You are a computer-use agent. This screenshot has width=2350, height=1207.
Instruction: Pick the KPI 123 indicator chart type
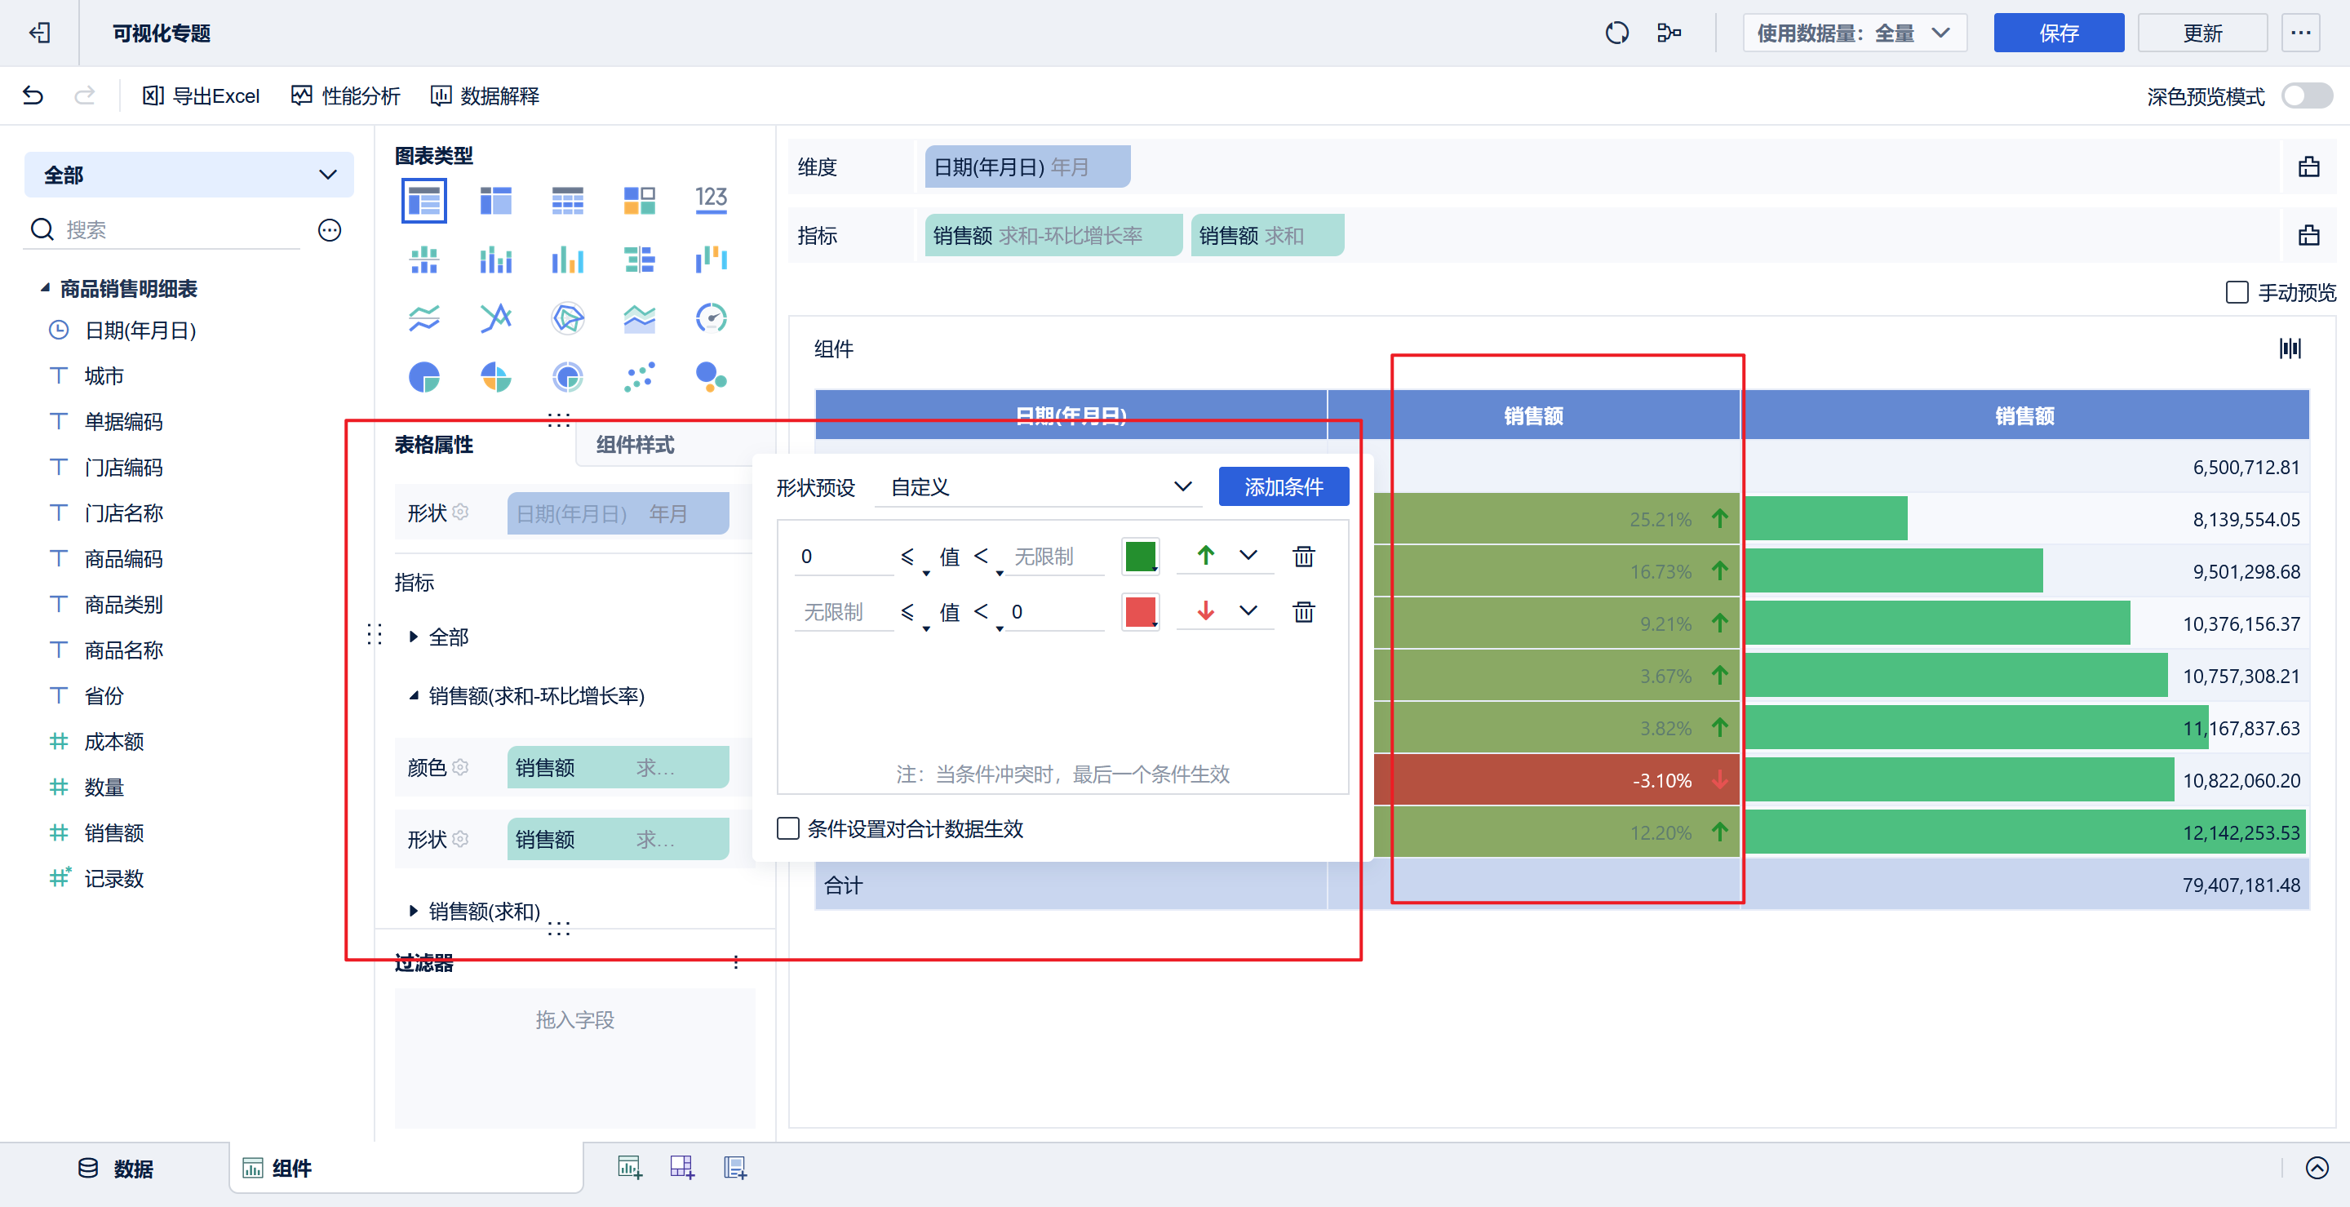coord(711,200)
